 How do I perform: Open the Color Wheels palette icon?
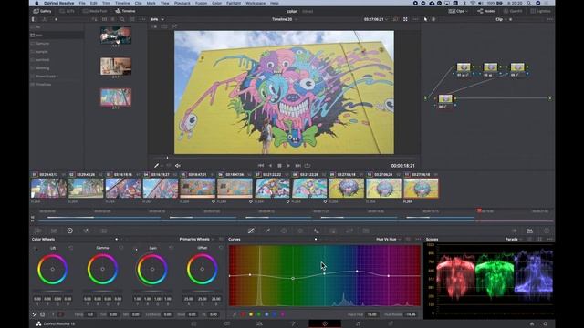click(69, 231)
